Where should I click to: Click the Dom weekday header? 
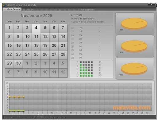(x=9, y=22)
